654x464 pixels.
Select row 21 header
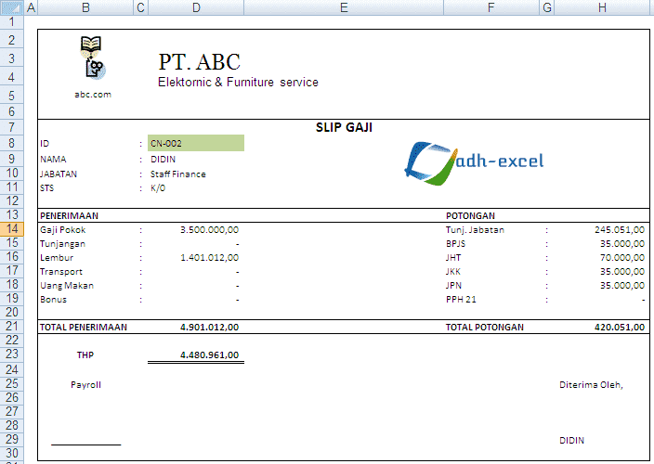click(x=12, y=326)
